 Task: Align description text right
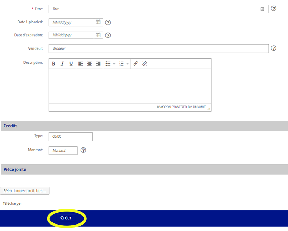[98, 63]
